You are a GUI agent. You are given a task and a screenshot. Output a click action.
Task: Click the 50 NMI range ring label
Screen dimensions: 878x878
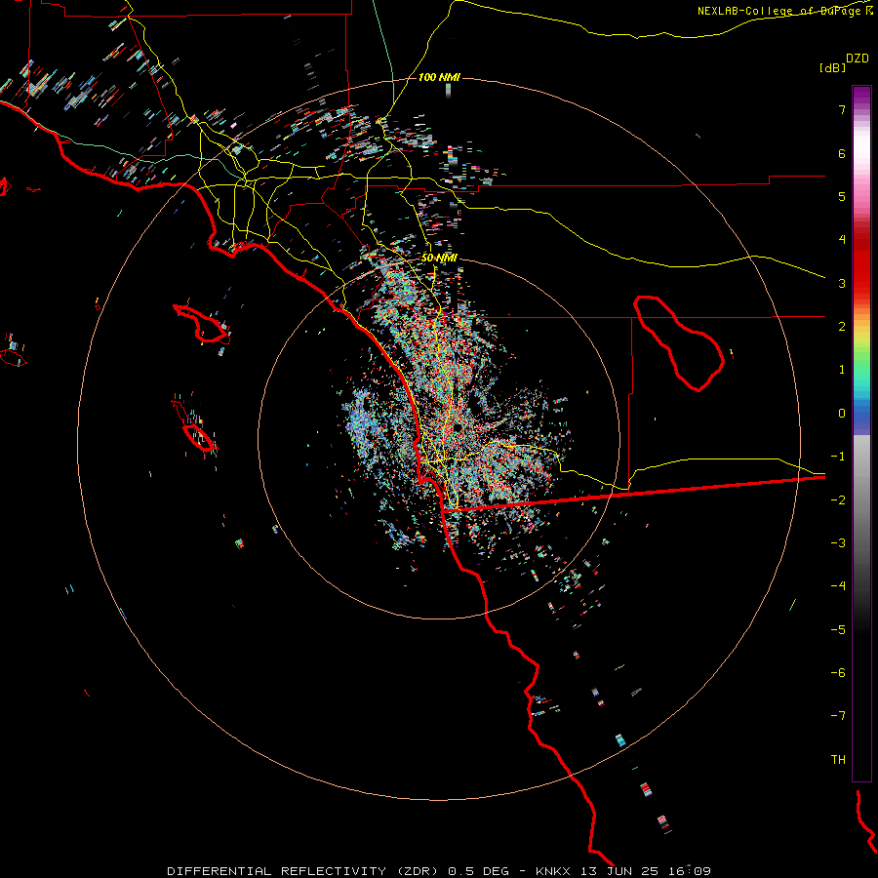[x=439, y=258]
